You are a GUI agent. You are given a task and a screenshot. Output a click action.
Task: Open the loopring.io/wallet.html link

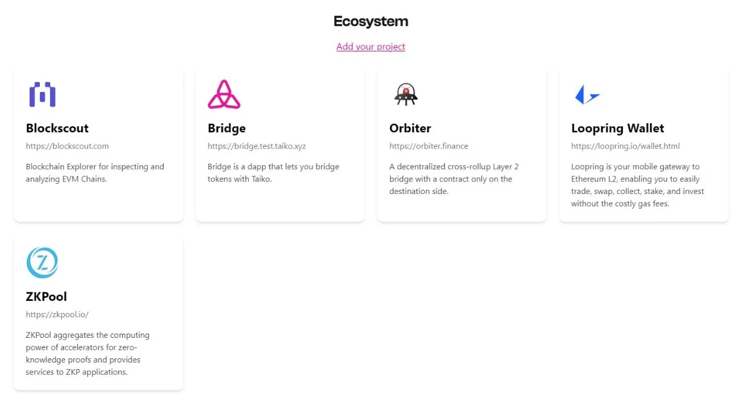coord(625,146)
